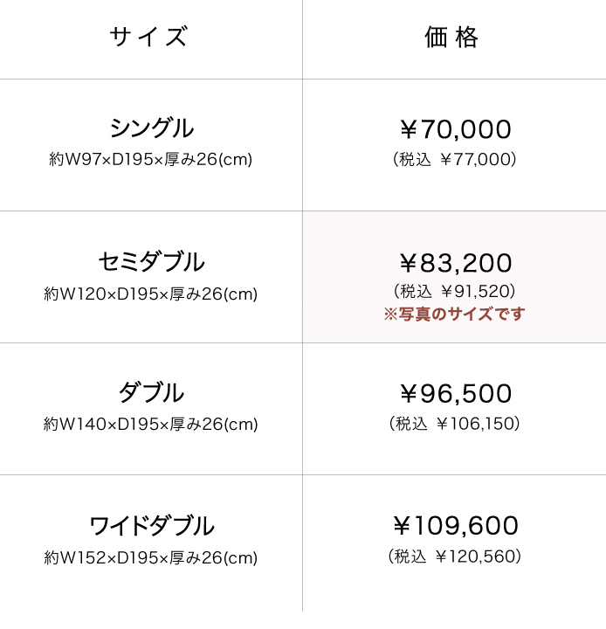
Task: Click the W152×D195 dimensions text
Action: (x=151, y=557)
